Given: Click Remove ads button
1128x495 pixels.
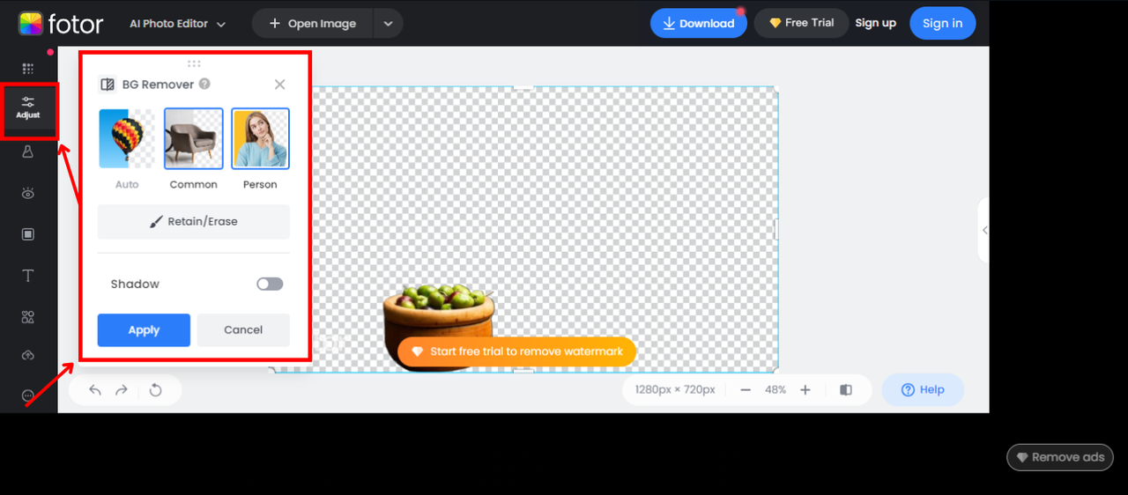Looking at the screenshot, I should (x=1060, y=457).
